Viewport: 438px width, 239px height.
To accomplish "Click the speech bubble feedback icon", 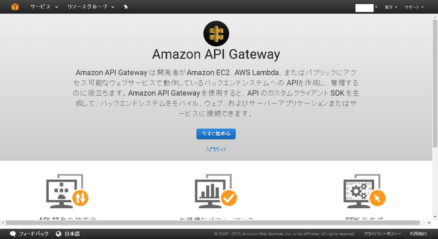I will [12, 234].
